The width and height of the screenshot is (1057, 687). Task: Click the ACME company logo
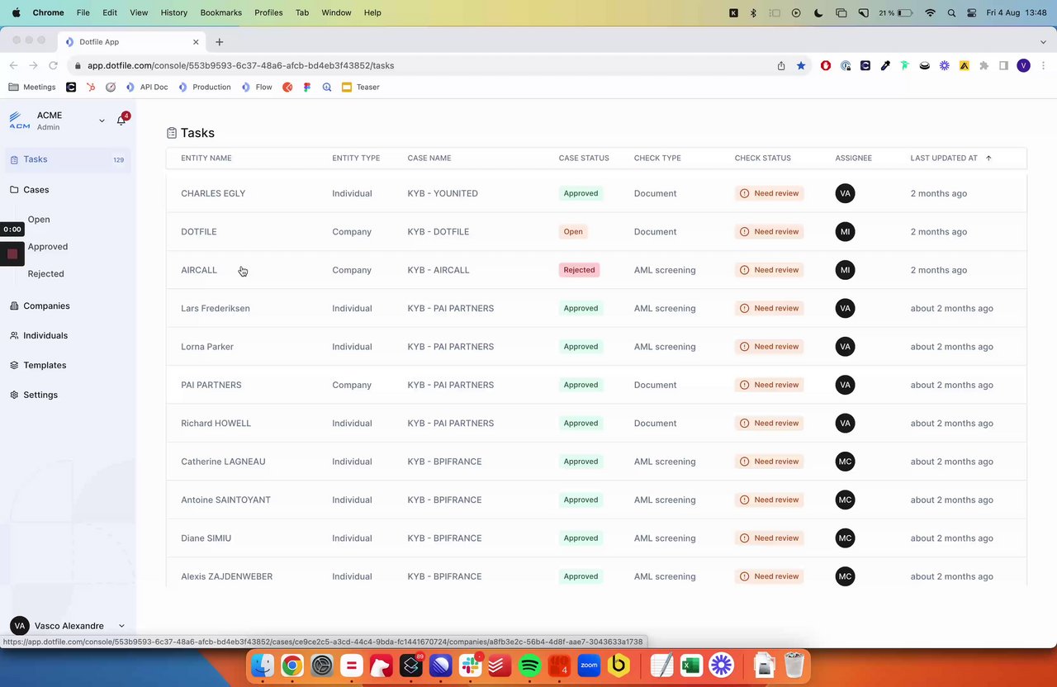pyautogui.click(x=20, y=121)
